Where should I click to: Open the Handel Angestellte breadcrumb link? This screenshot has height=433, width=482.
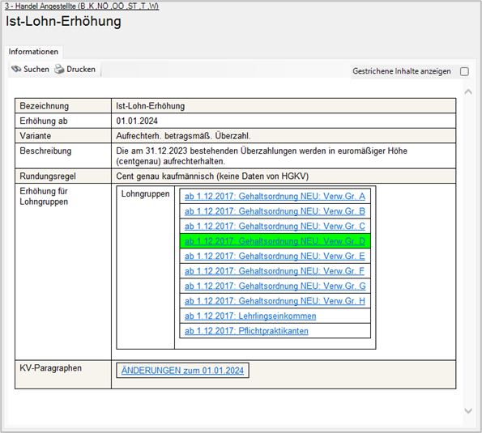point(82,6)
